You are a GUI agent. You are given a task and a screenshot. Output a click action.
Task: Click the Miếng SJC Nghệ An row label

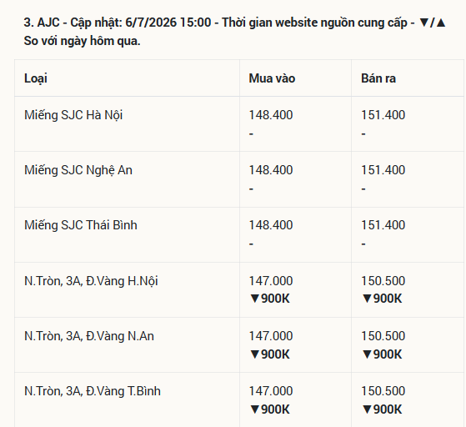[78, 170]
